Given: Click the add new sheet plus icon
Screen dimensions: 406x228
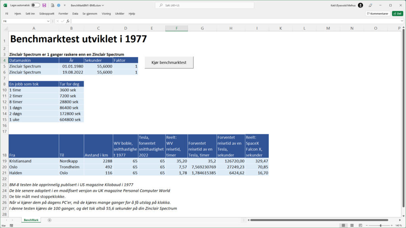Looking at the screenshot, I should tap(50, 220).
